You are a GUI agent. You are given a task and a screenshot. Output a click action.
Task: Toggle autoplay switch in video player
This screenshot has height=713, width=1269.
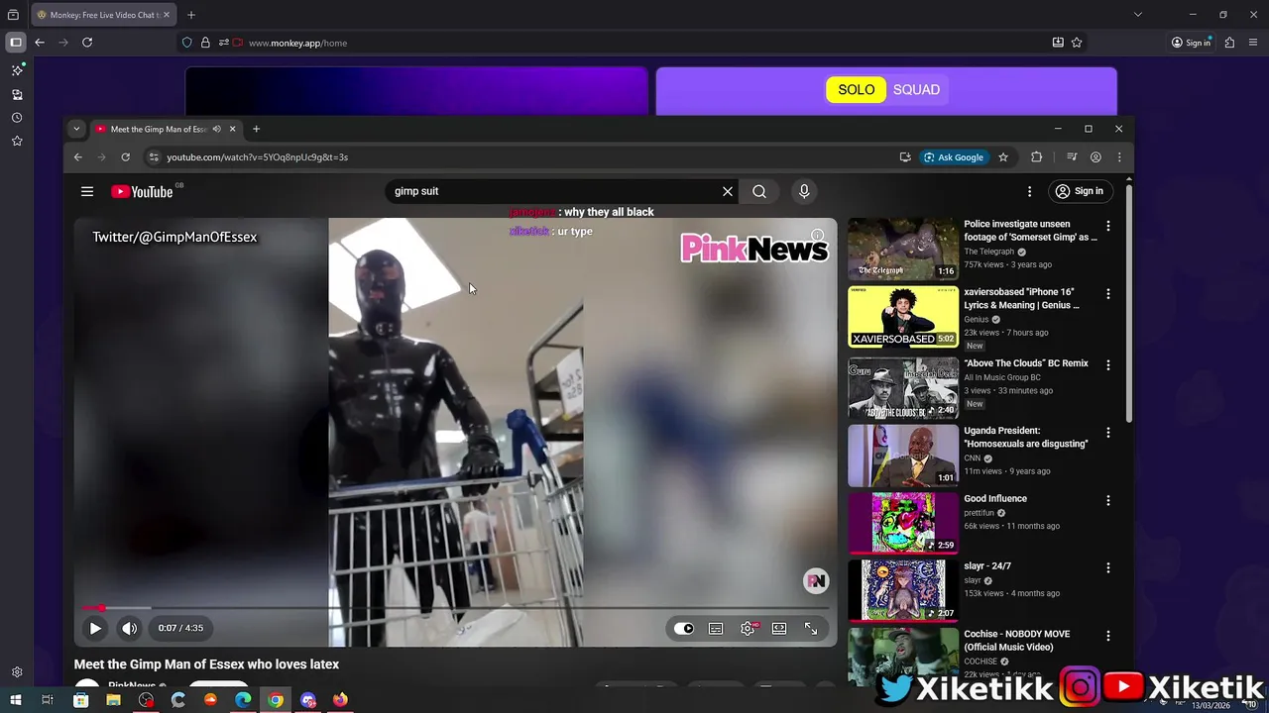click(x=684, y=628)
